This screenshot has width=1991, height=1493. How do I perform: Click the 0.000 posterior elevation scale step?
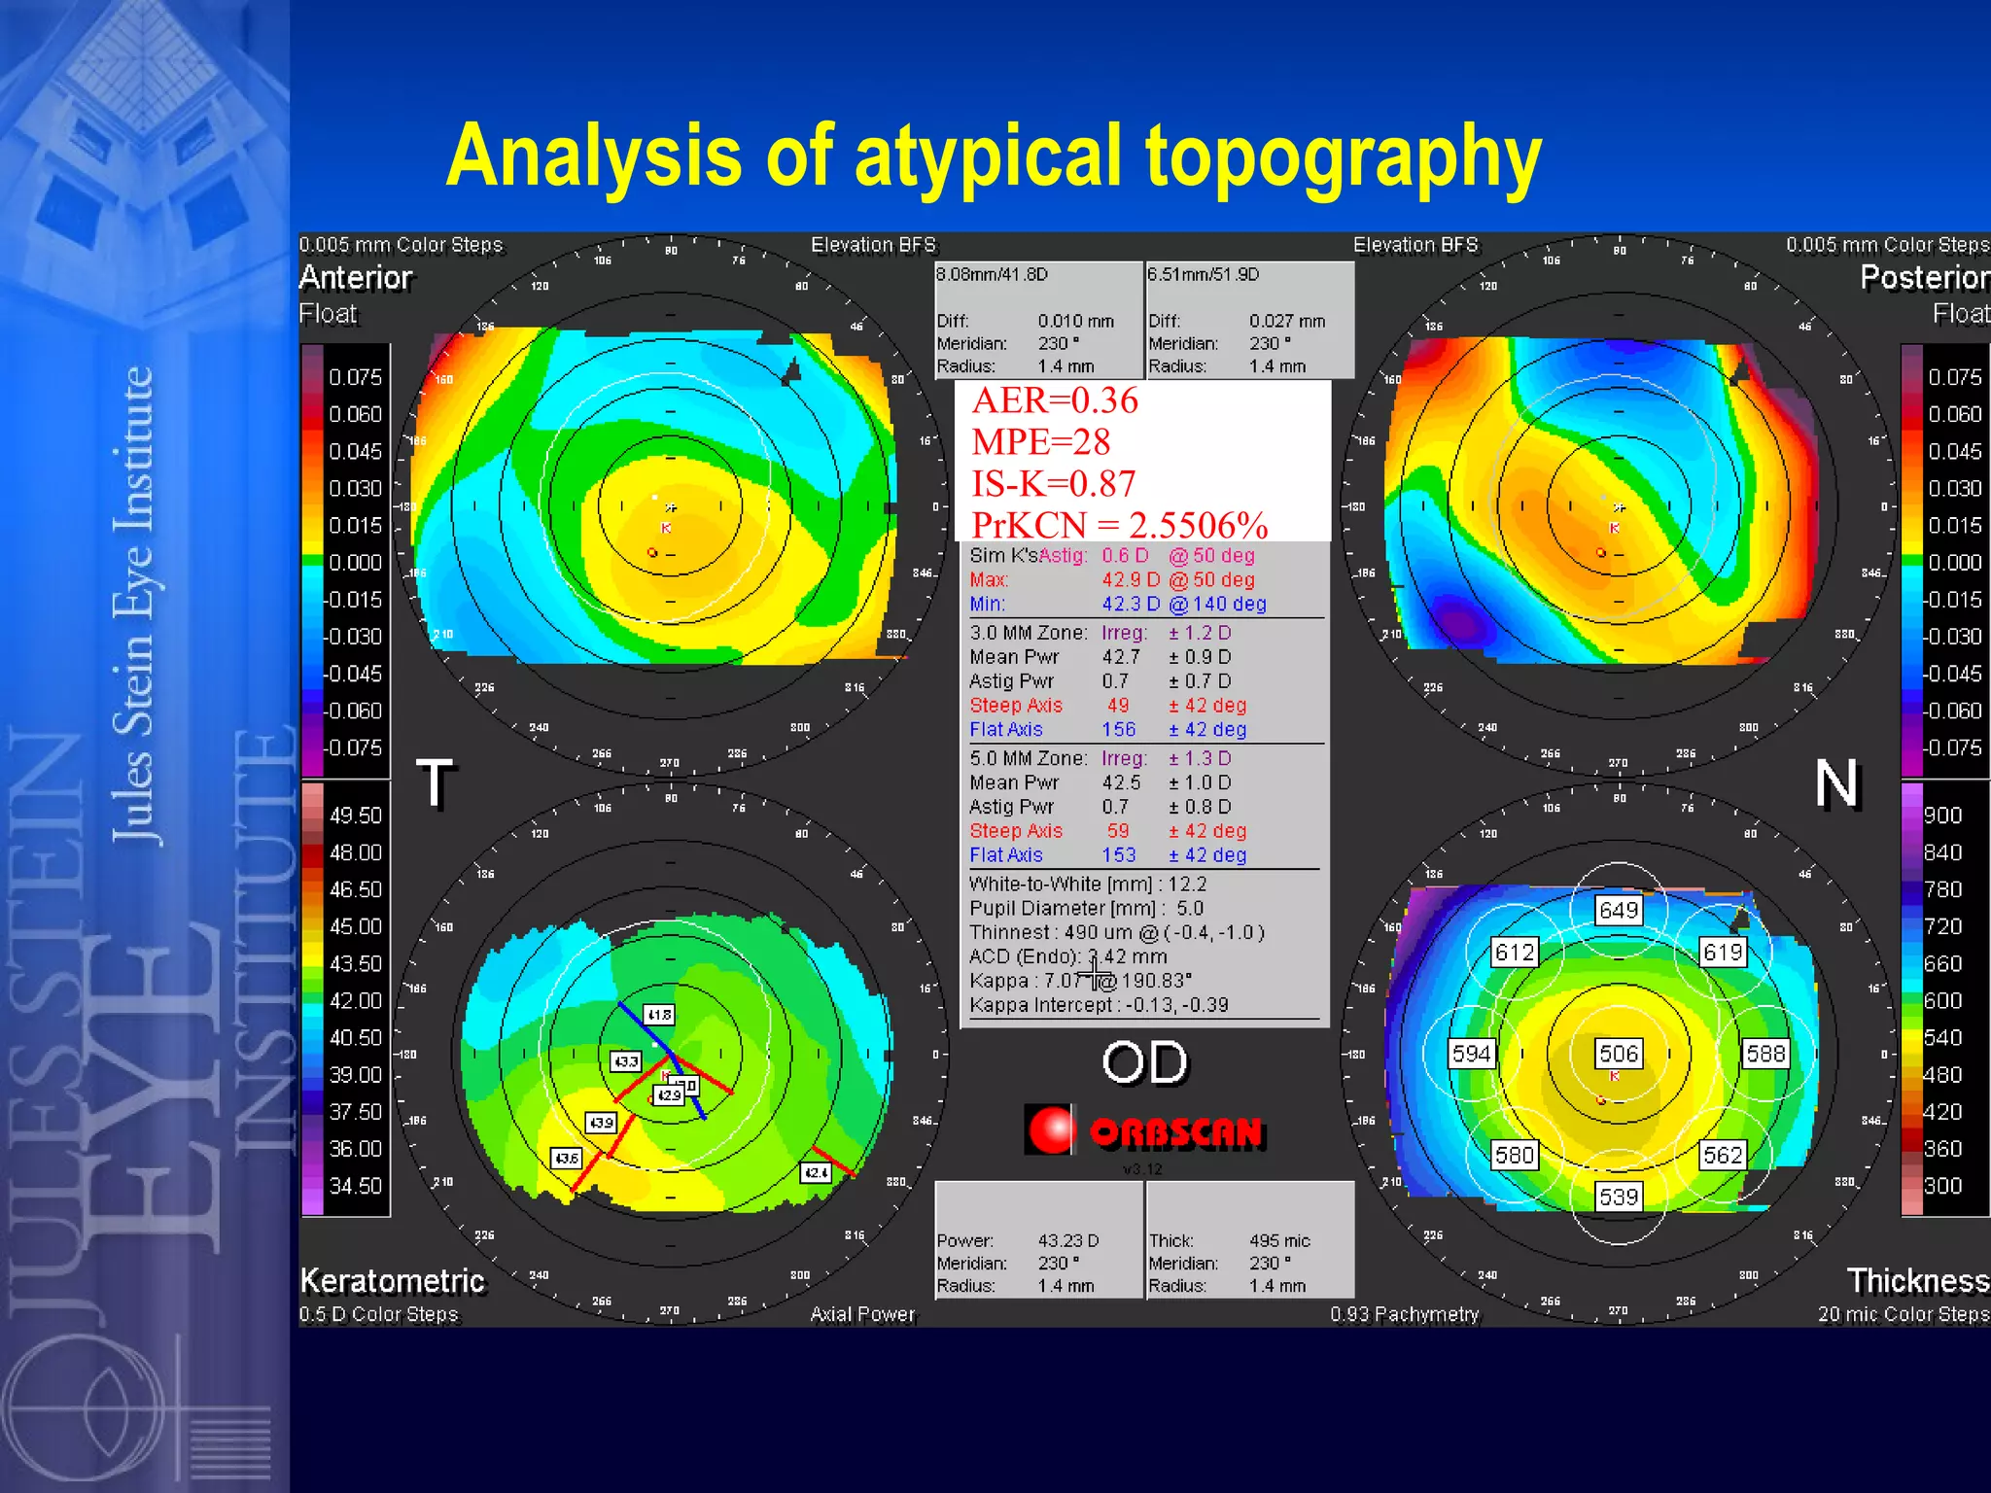coord(1954,563)
